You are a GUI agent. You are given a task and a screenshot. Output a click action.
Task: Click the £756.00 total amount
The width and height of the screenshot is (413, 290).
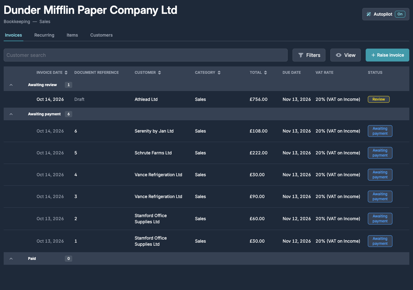click(258, 99)
